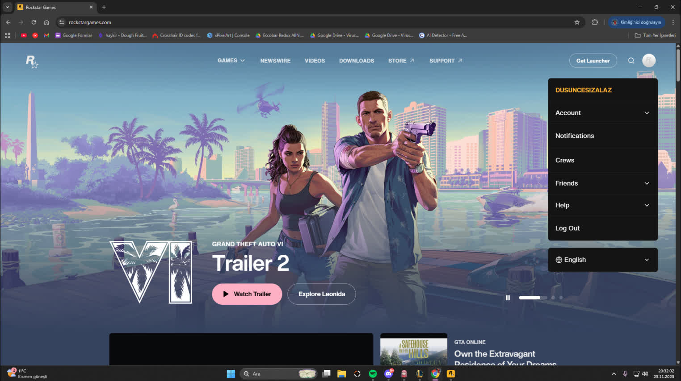Open the English language dropdown
Viewport: 681px width, 381px height.
602,260
